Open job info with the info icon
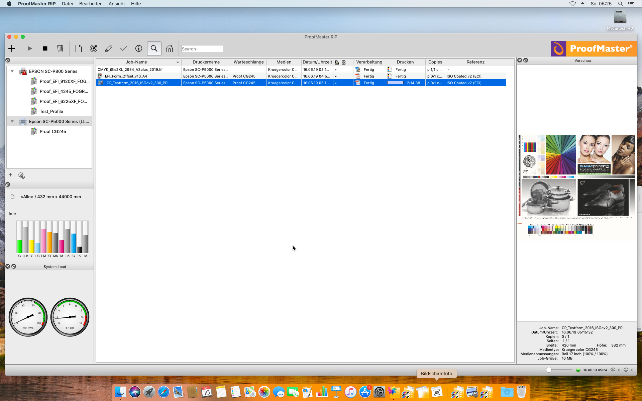Image resolution: width=642 pixels, height=401 pixels. point(138,49)
